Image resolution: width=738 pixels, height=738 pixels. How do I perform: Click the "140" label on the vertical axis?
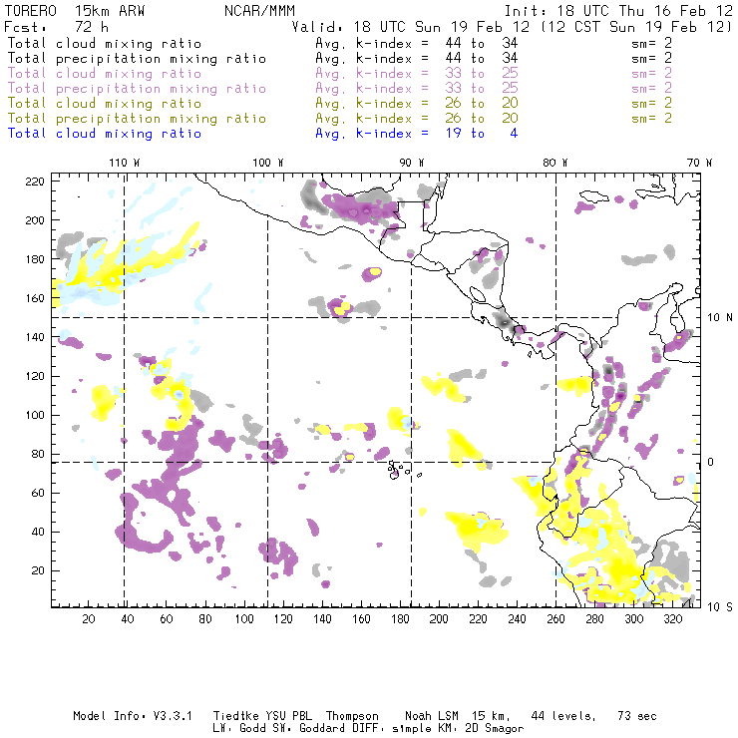point(35,337)
